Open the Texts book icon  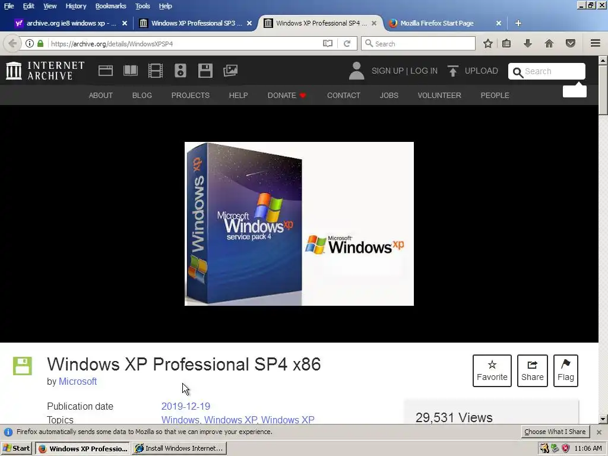click(130, 71)
